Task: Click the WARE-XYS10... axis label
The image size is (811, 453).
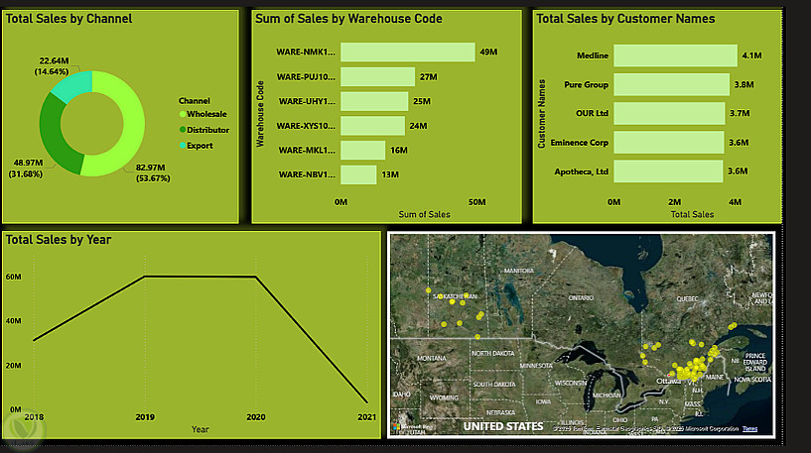Action: tap(306, 126)
